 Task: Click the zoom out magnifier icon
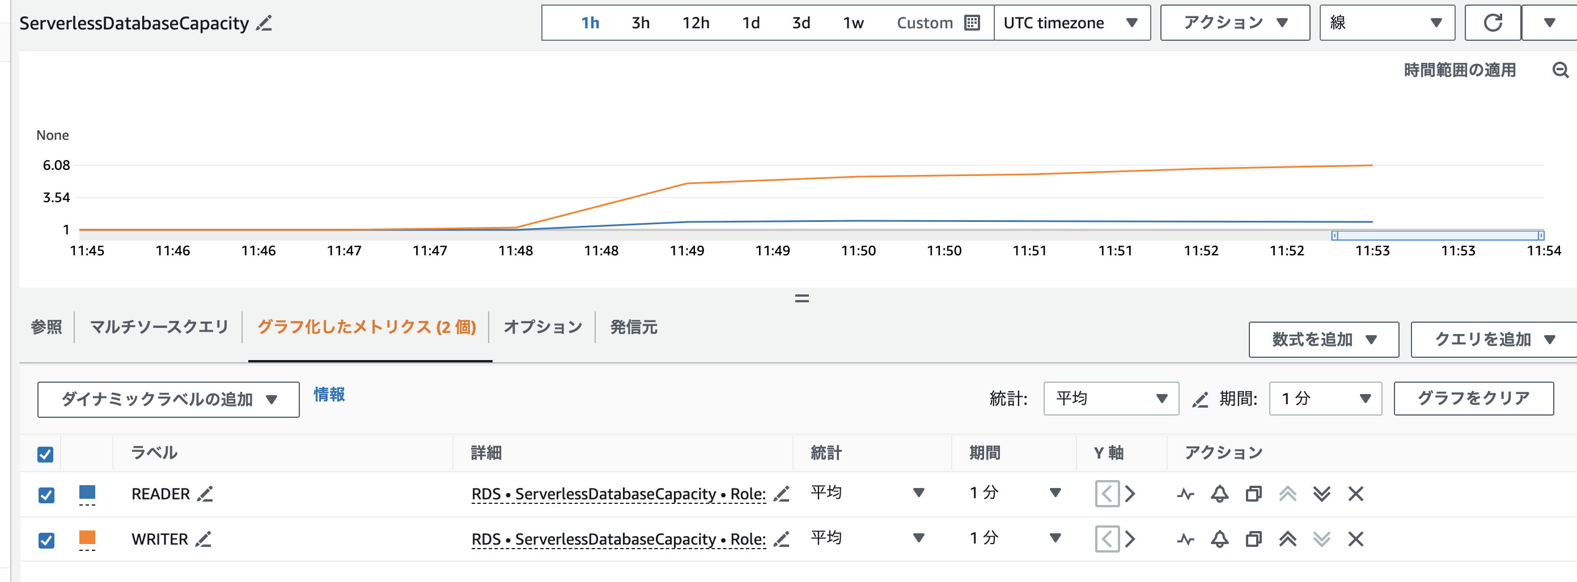(1560, 70)
